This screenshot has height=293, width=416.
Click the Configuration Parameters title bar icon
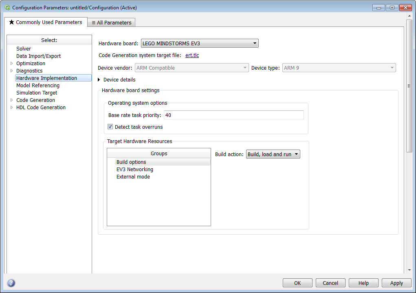click(7, 7)
